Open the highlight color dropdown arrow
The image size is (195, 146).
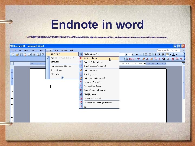pos(171,55)
